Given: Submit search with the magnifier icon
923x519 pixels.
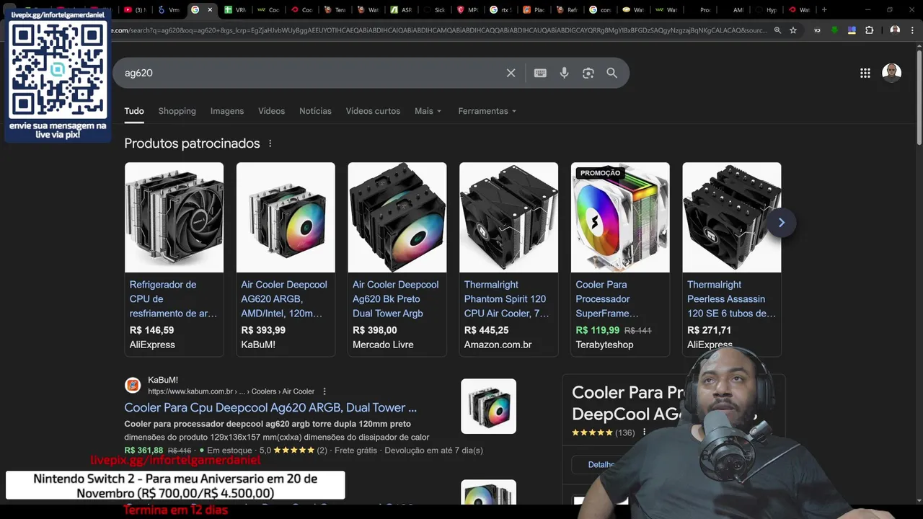Looking at the screenshot, I should (611, 73).
